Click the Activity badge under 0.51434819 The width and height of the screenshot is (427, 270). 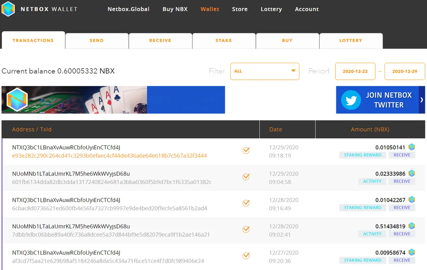tap(372, 234)
